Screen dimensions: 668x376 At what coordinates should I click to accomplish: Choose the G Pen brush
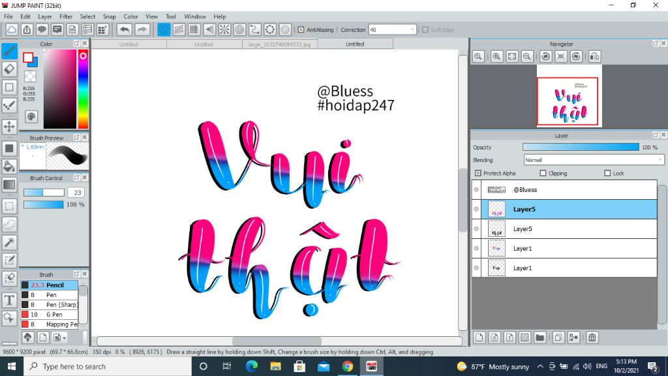tap(50, 315)
